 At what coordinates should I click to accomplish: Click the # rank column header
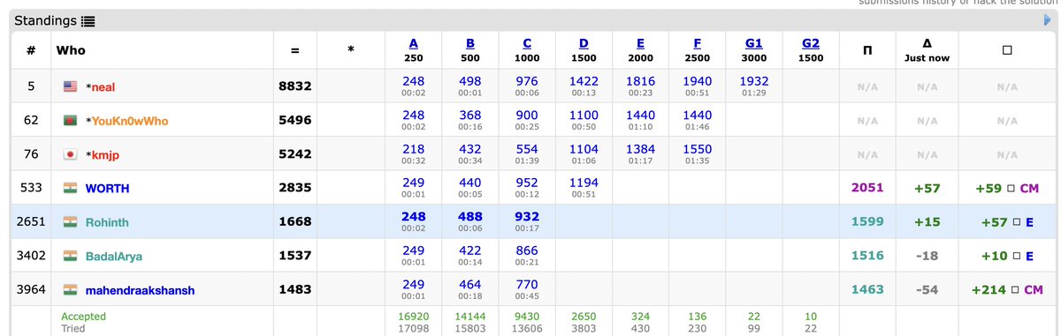point(31,50)
